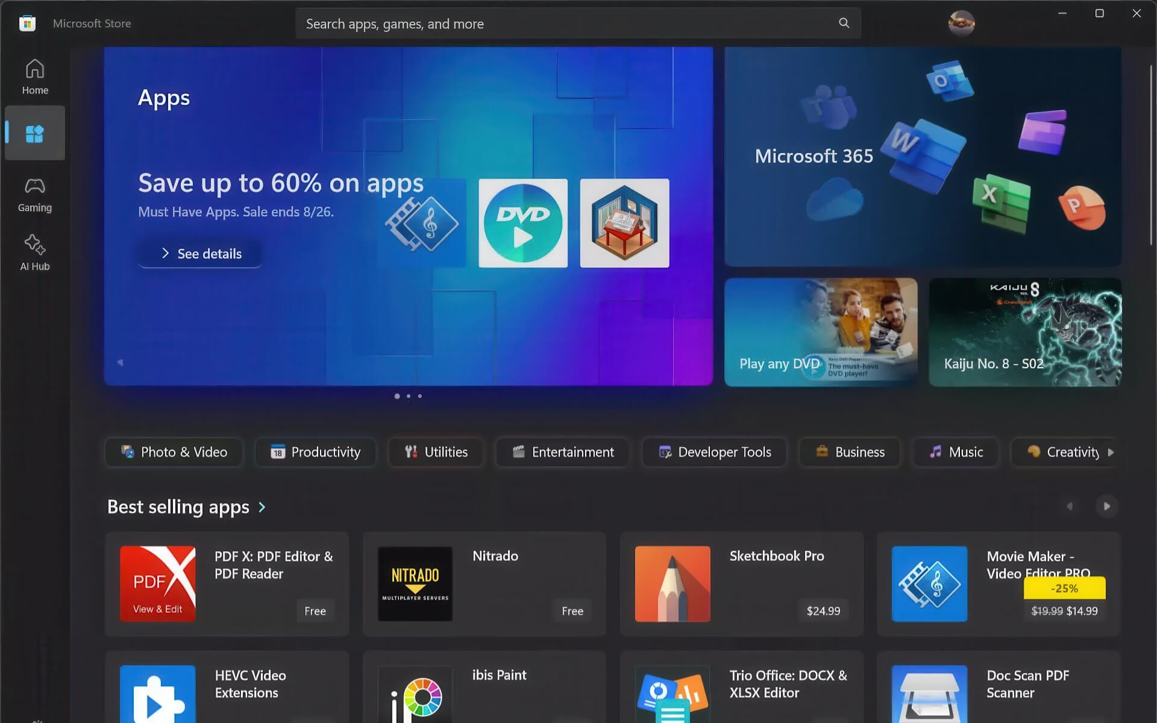The width and height of the screenshot is (1157, 723).
Task: Focus the search apps and games field
Action: (x=566, y=23)
